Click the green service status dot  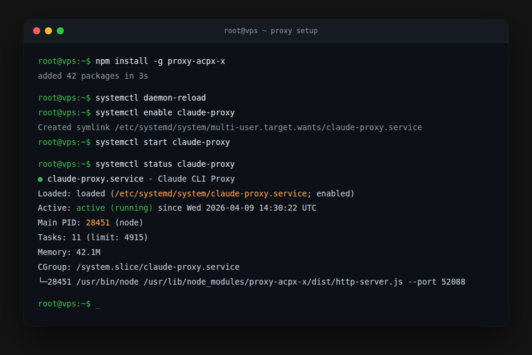coord(40,179)
